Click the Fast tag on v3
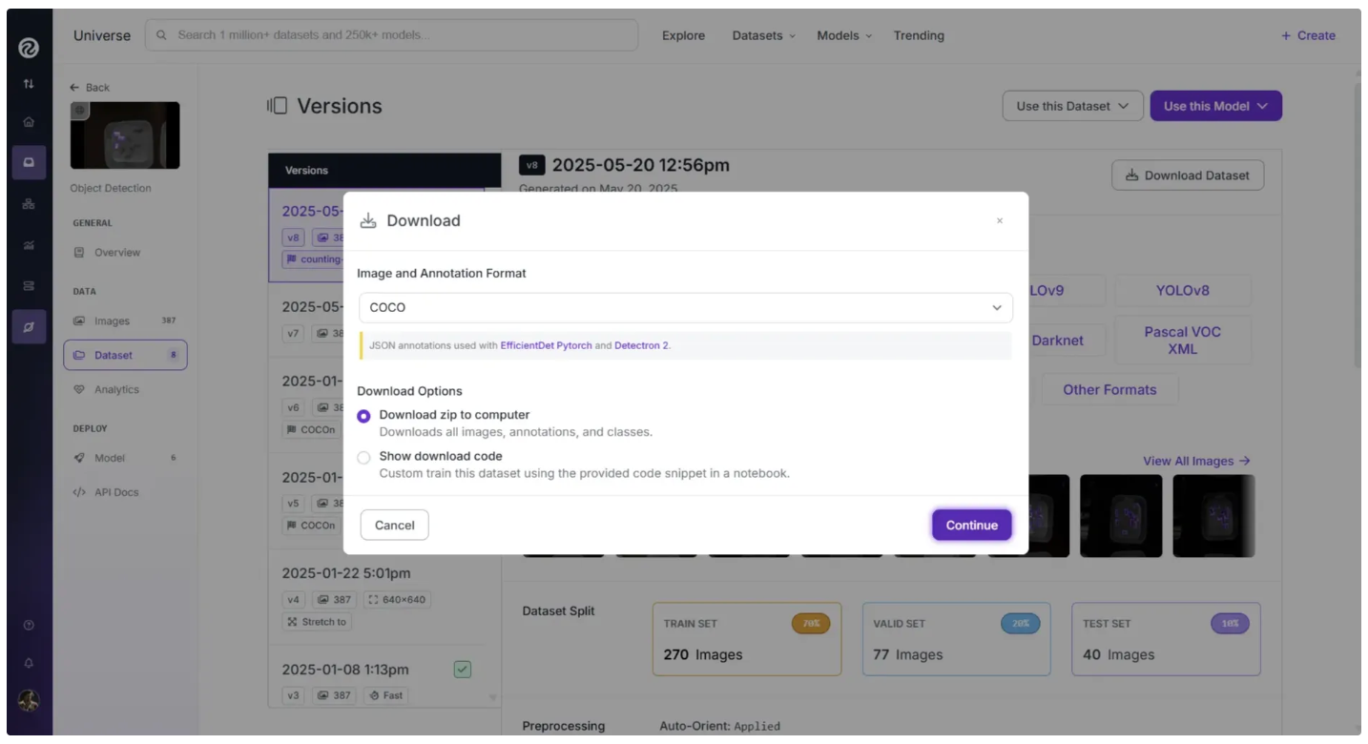 386,695
